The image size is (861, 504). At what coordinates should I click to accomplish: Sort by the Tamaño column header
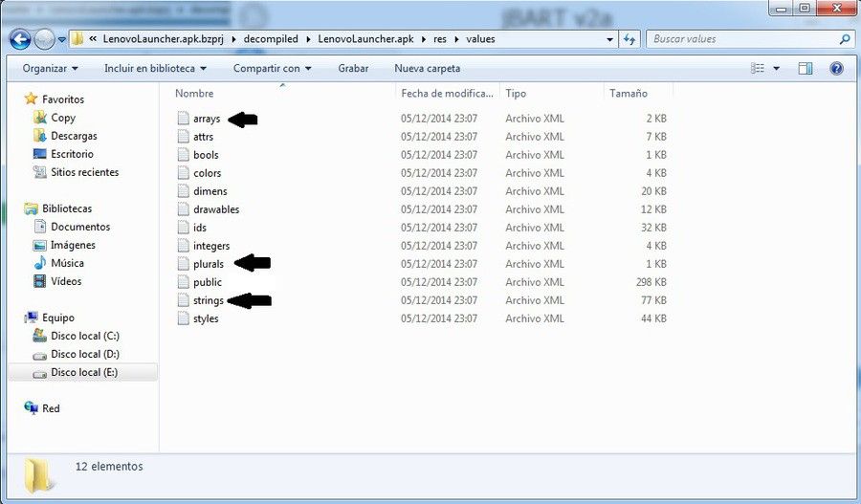pyautogui.click(x=629, y=94)
